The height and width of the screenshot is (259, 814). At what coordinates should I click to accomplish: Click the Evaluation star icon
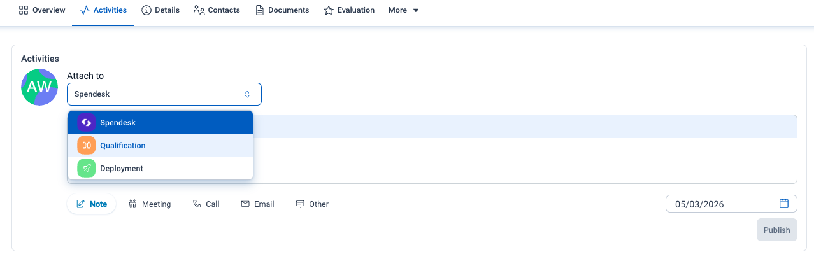pyautogui.click(x=329, y=10)
